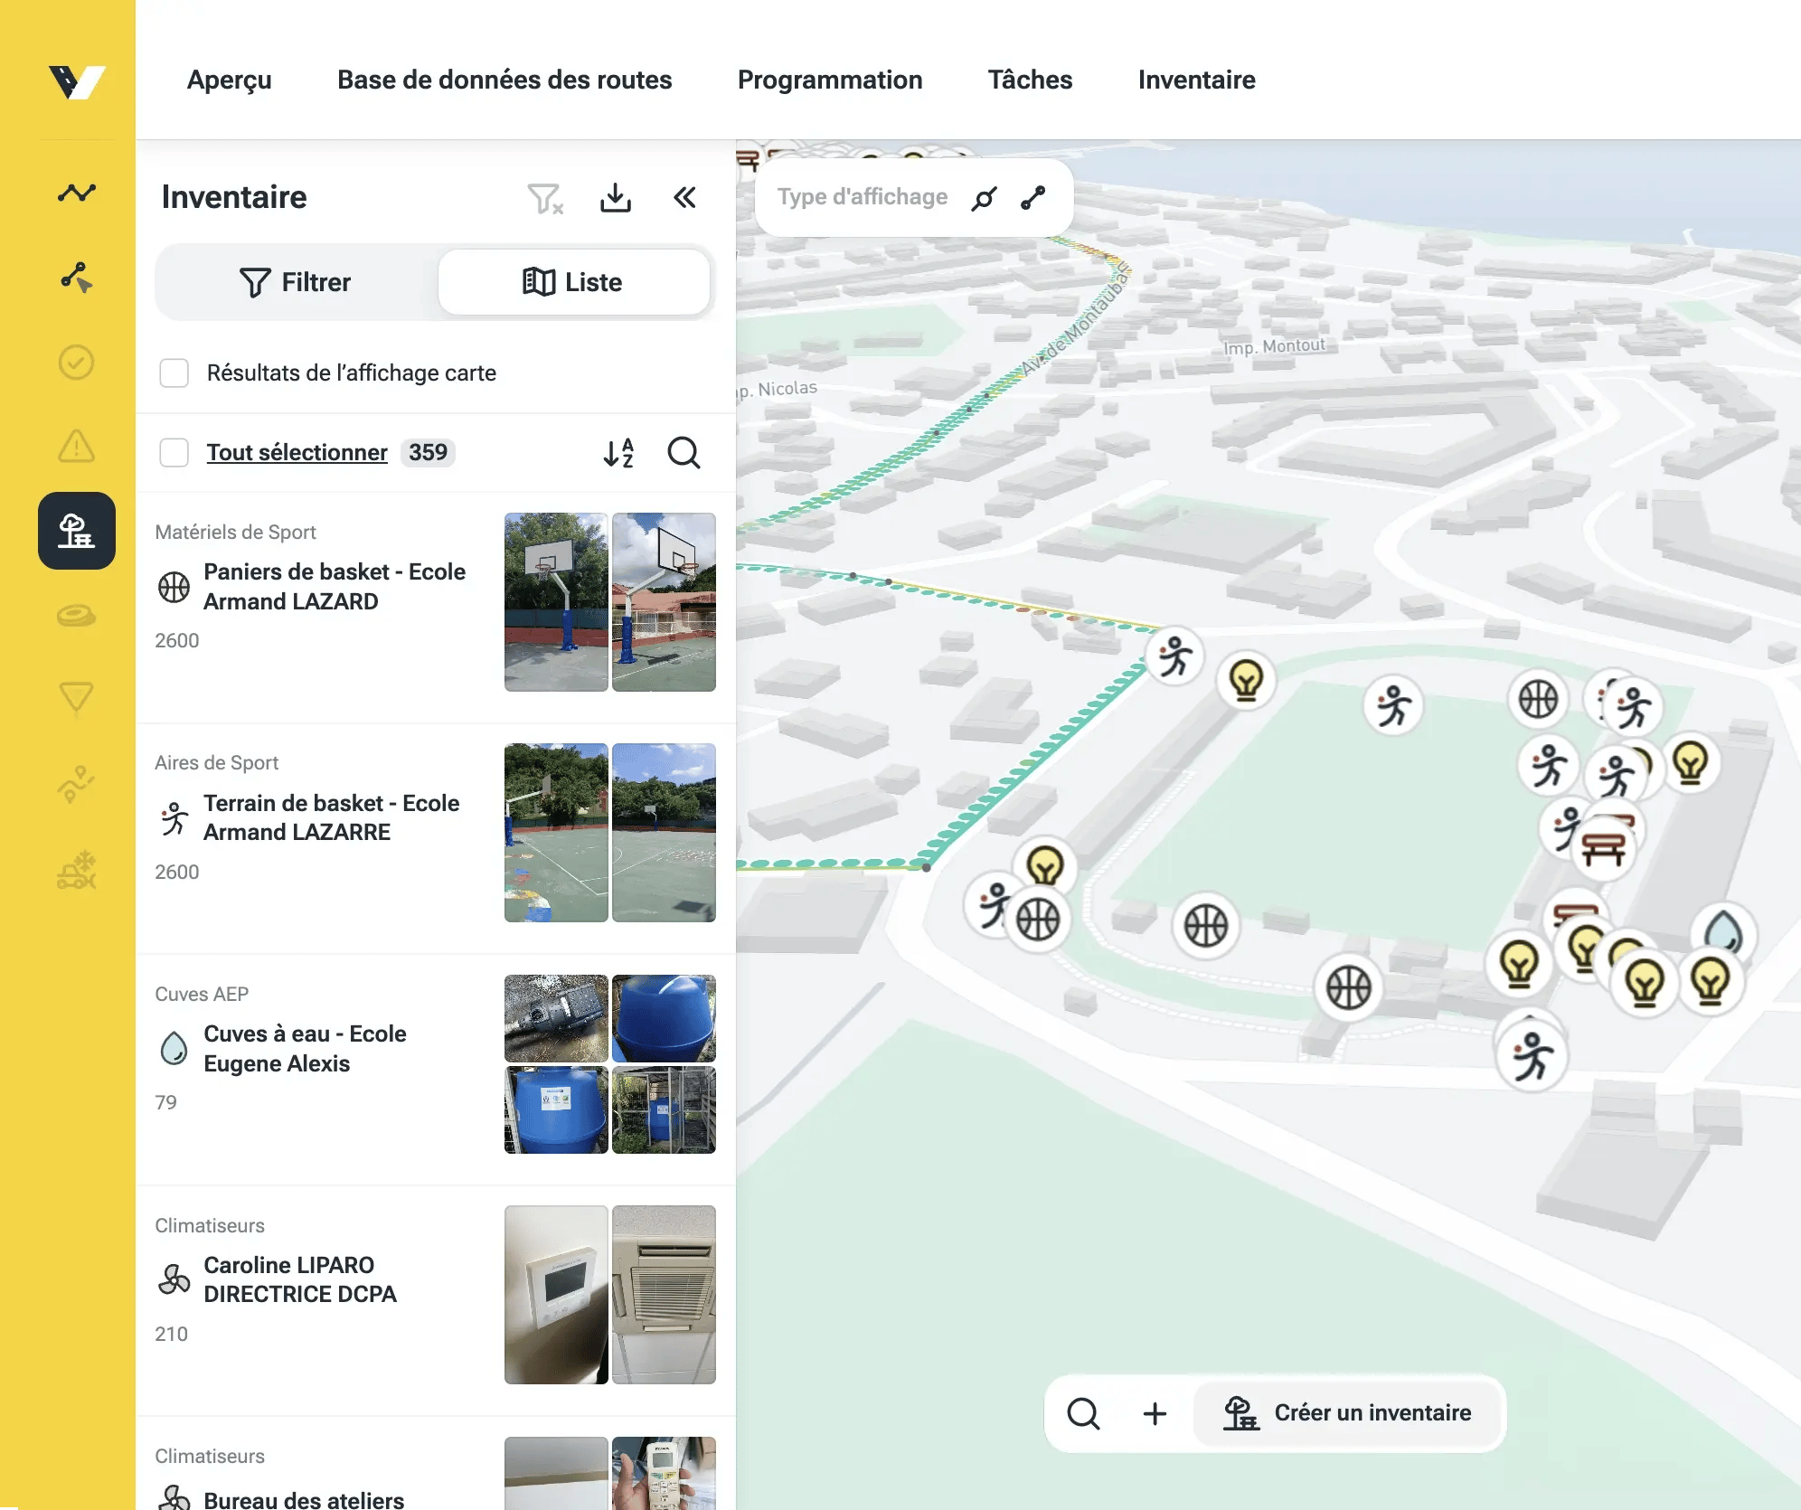Open the basketball court photo thumbnail
This screenshot has width=1801, height=1510.
click(555, 834)
